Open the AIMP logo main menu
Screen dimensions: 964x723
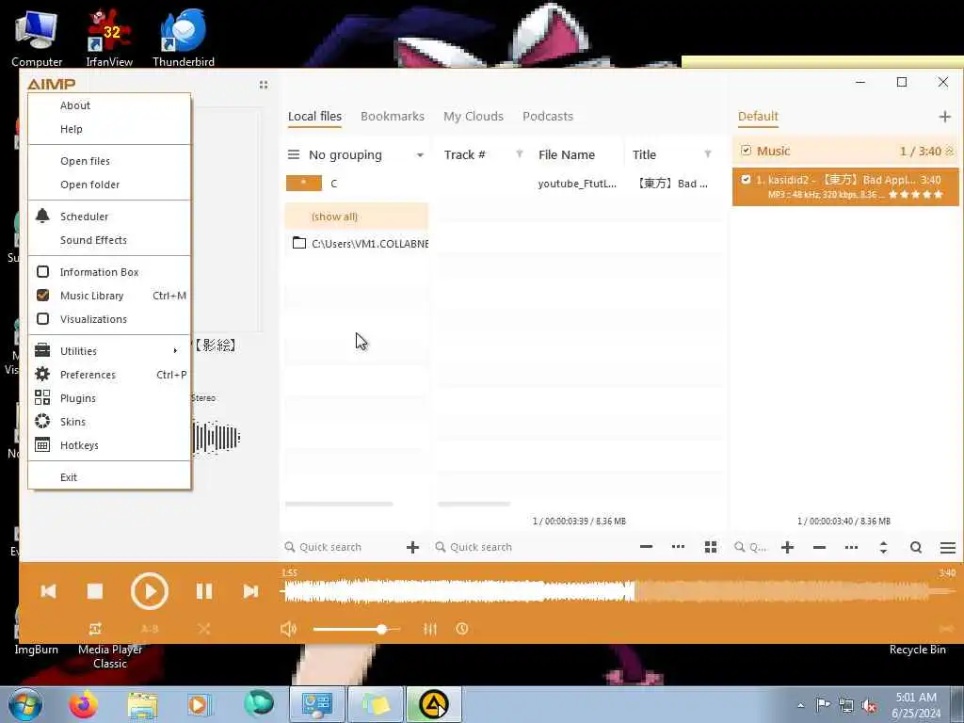click(51, 84)
